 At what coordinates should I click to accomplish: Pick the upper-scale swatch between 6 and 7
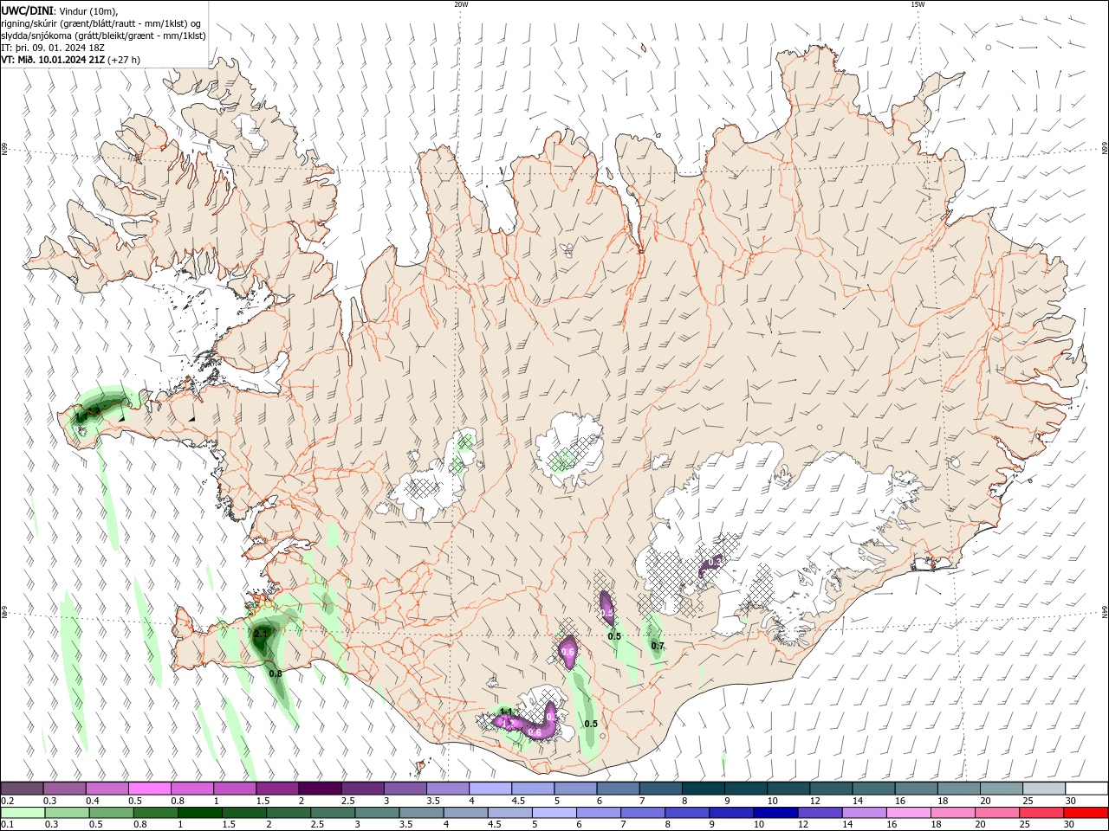point(618,789)
